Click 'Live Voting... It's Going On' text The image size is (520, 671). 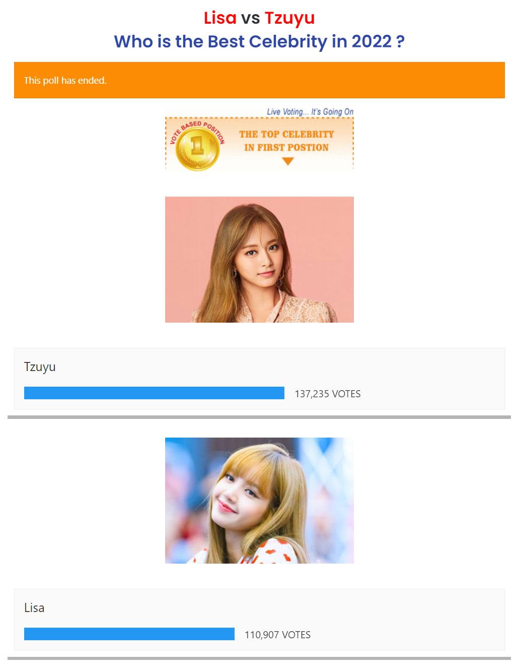tap(310, 111)
